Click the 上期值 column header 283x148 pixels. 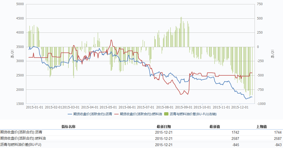(262, 127)
